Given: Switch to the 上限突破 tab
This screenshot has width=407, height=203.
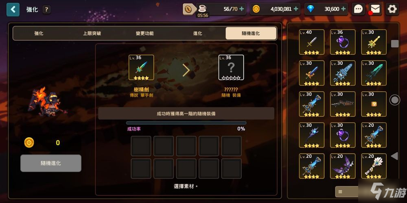Looking at the screenshot, I should click(x=92, y=33).
